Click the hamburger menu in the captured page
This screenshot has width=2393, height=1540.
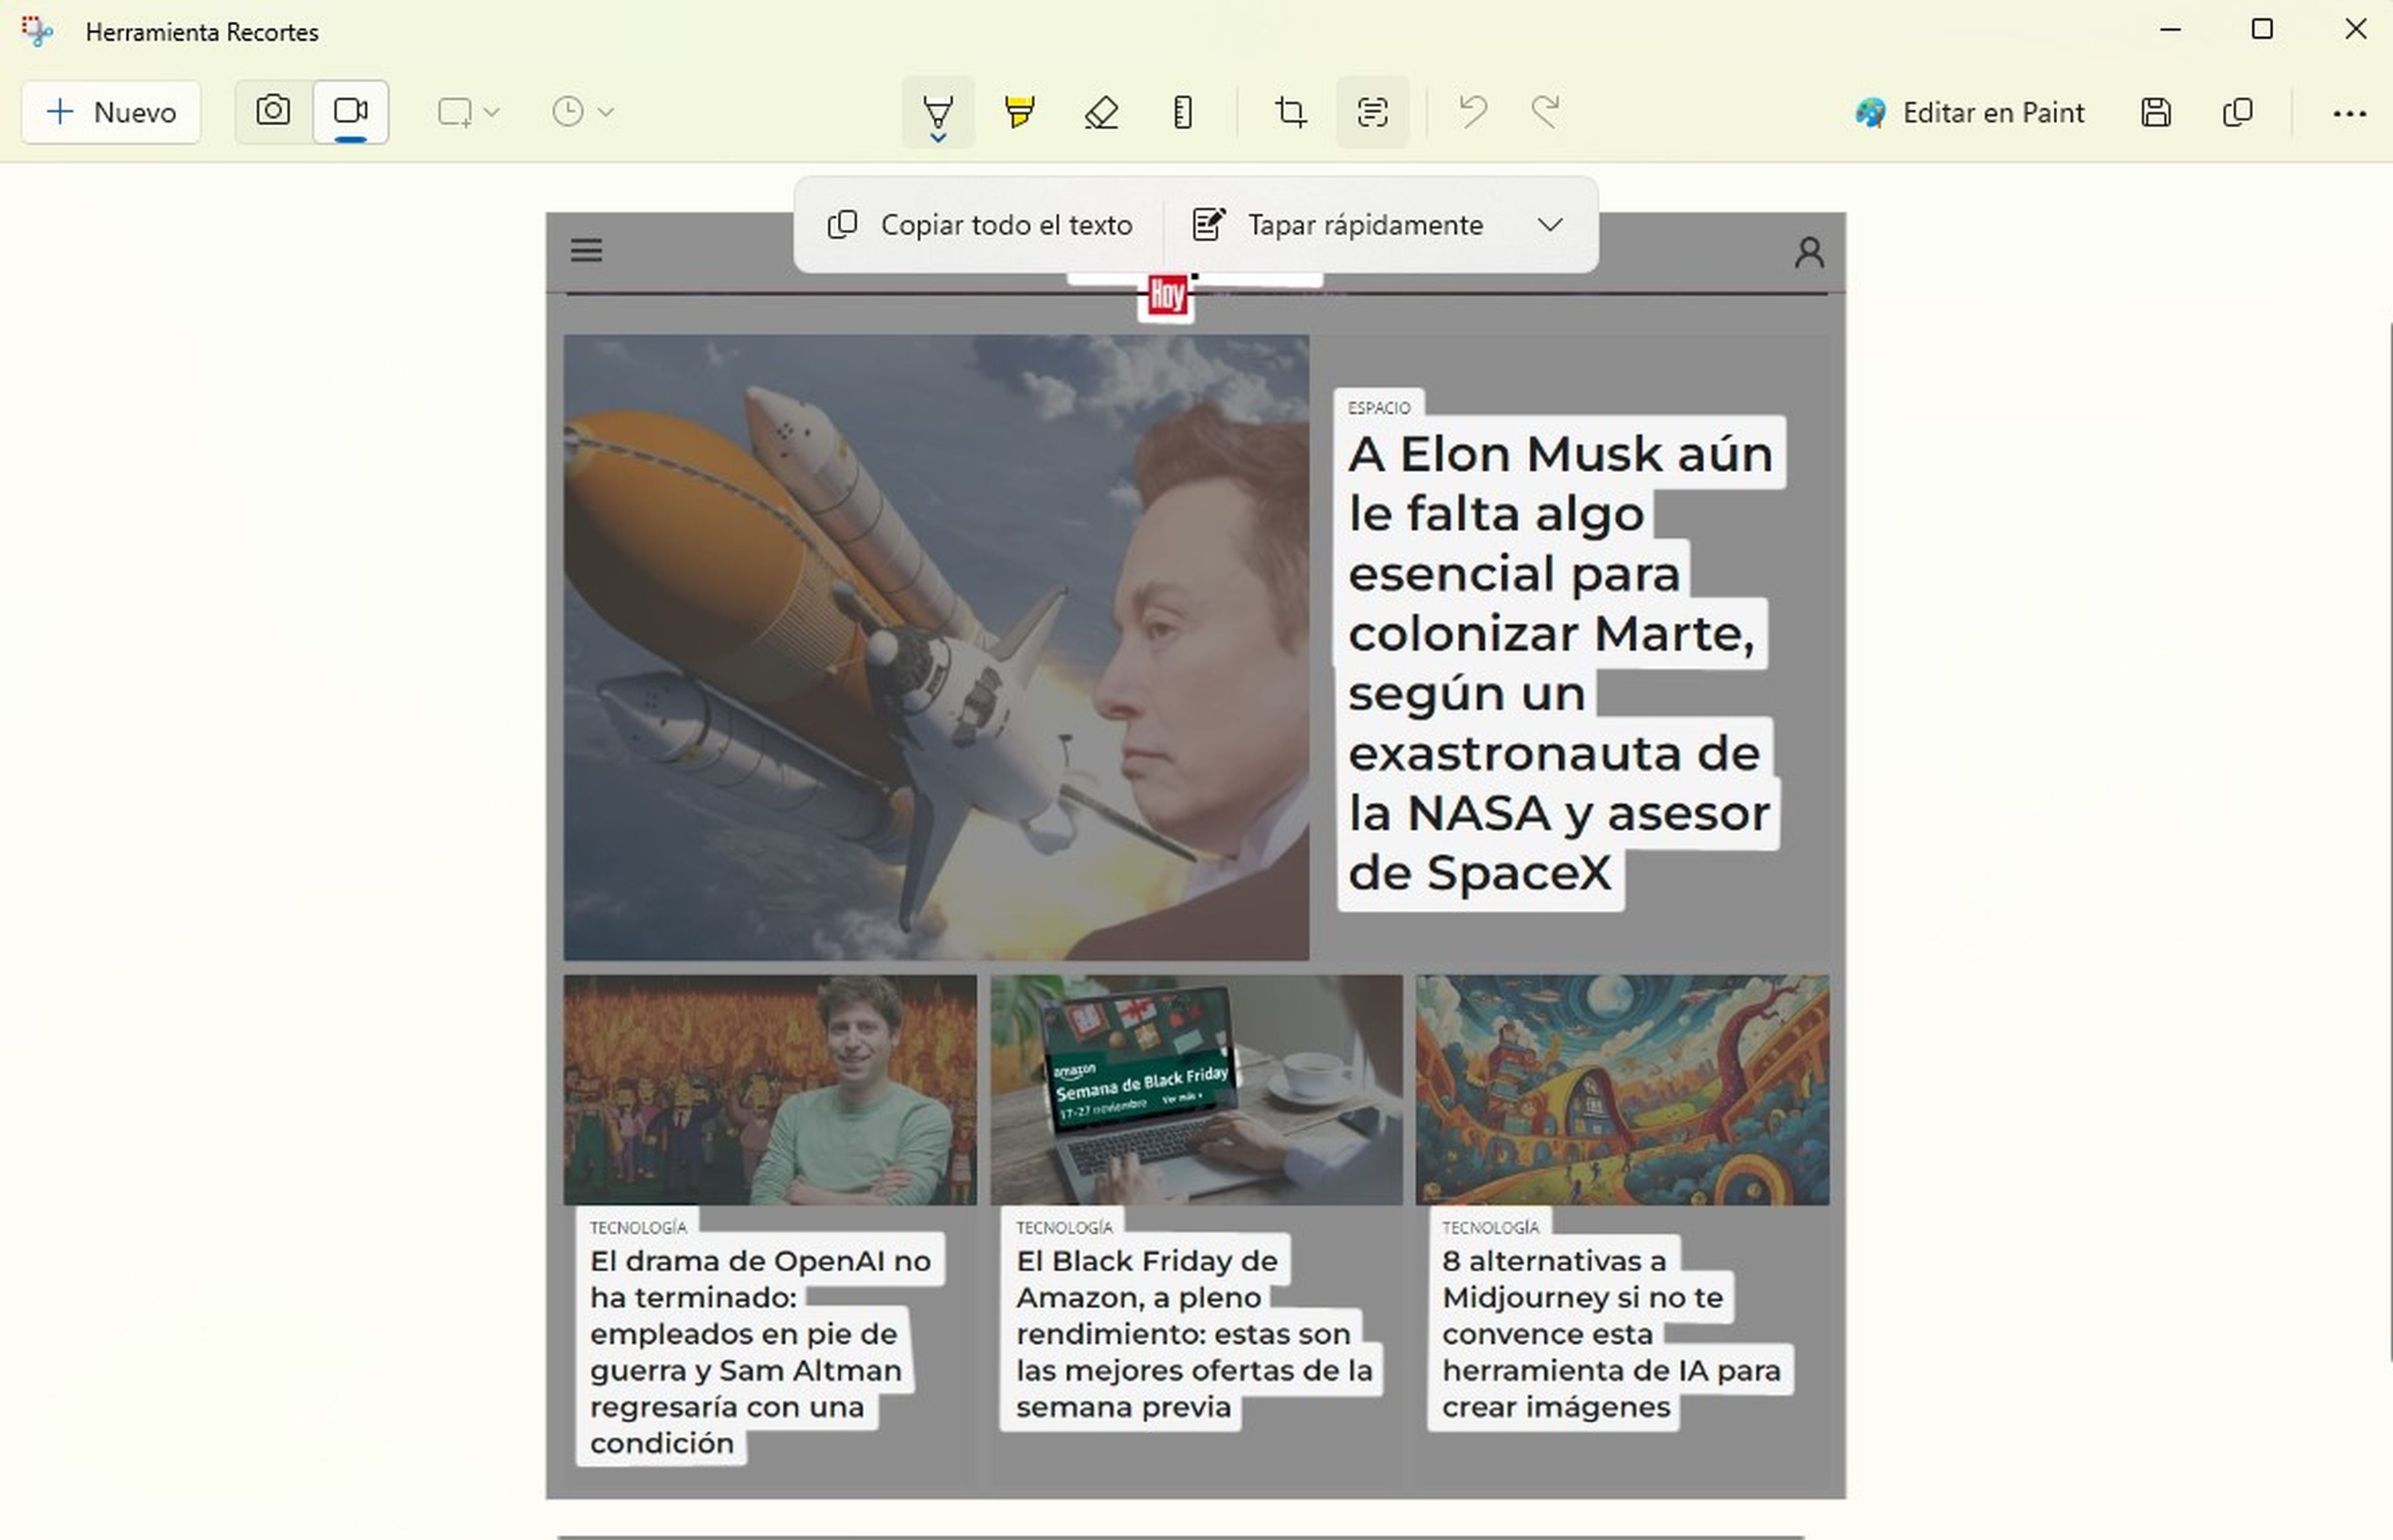586,250
